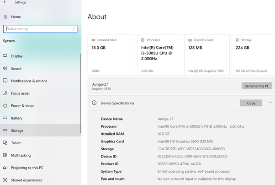Click the System Type label
275x185 pixels.
(111, 171)
